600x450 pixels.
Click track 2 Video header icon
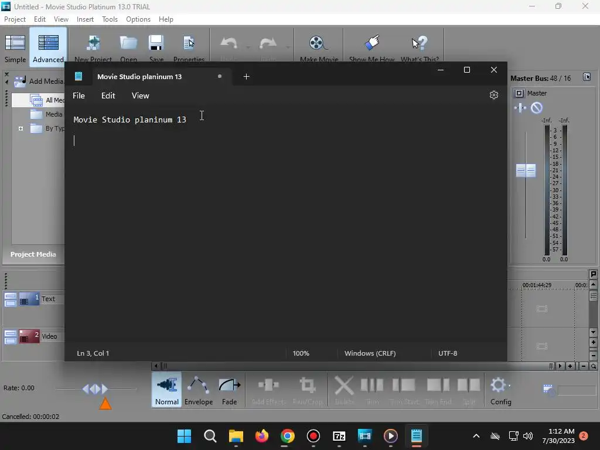coord(29,336)
